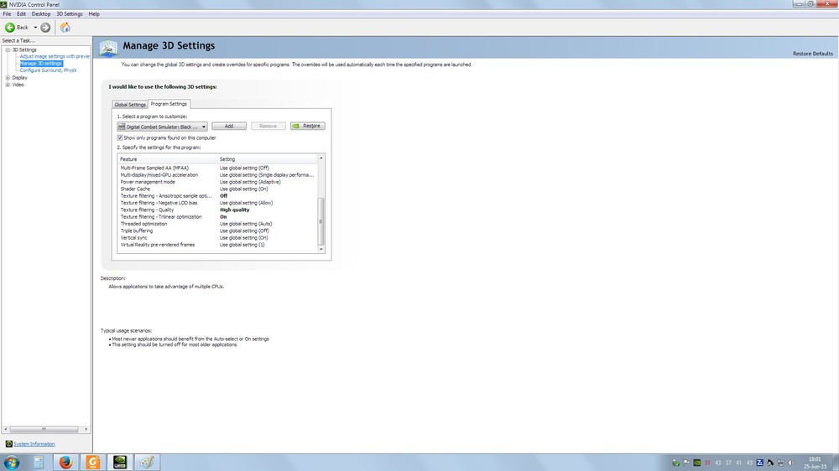Screen dimensions: 839x471
Task: Select the 'Vertical sync' row
Action: click(218, 237)
